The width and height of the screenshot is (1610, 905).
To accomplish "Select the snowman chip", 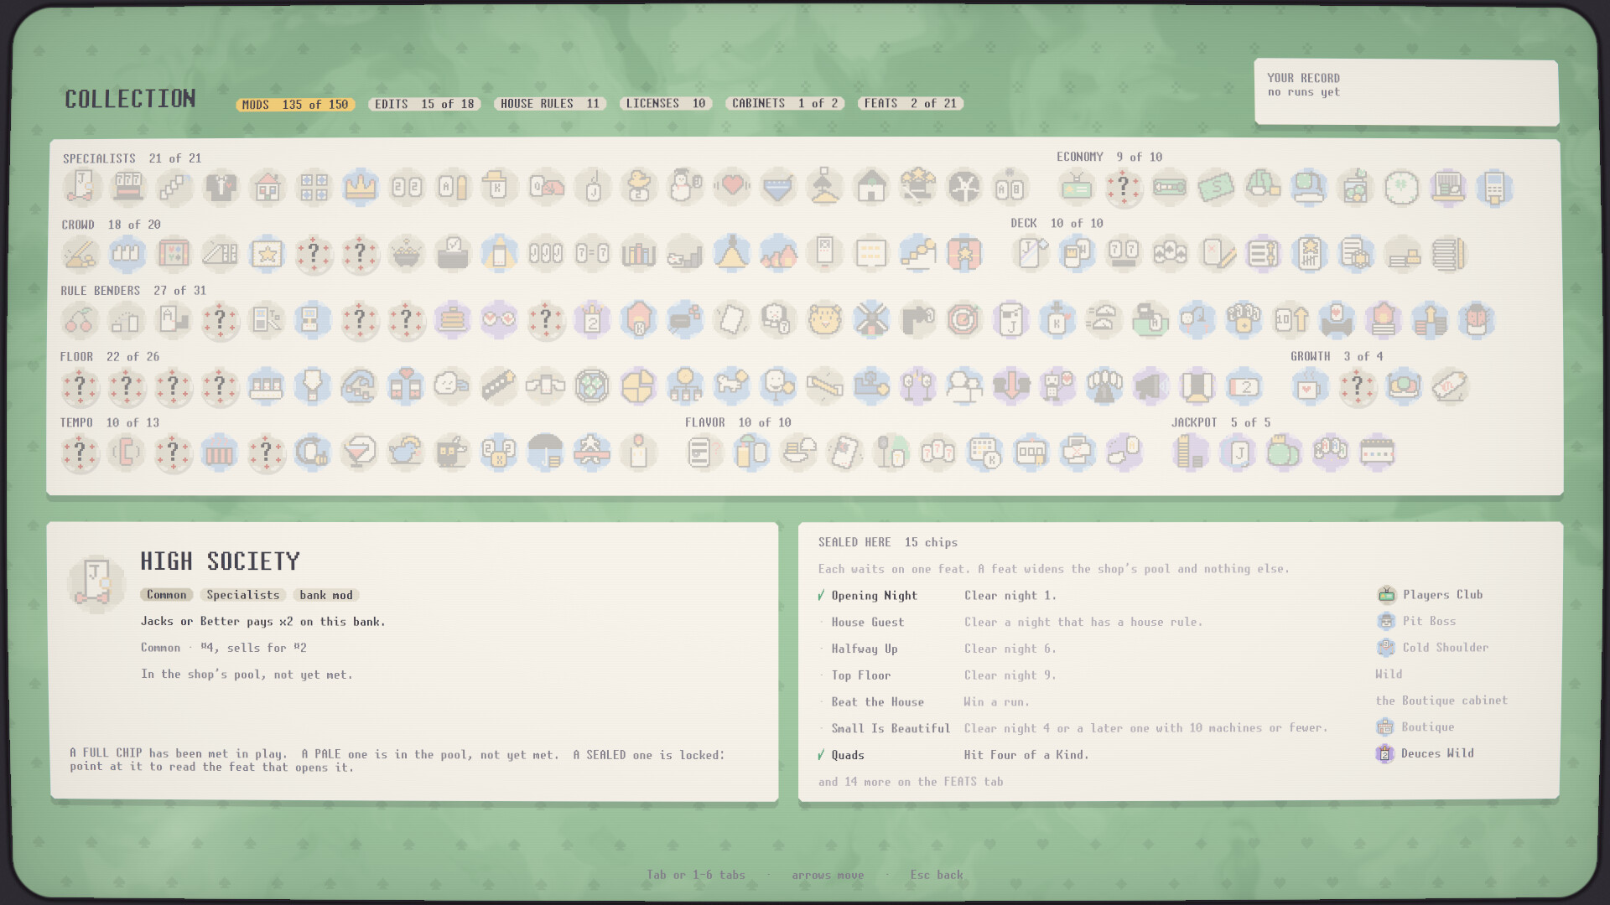I will click(685, 187).
